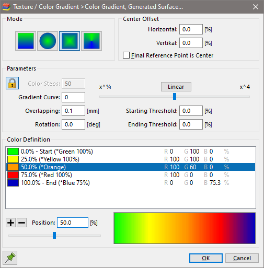The width and height of the screenshot is (264, 268).
Task: Click the Overlapping value field
Action: (73, 111)
